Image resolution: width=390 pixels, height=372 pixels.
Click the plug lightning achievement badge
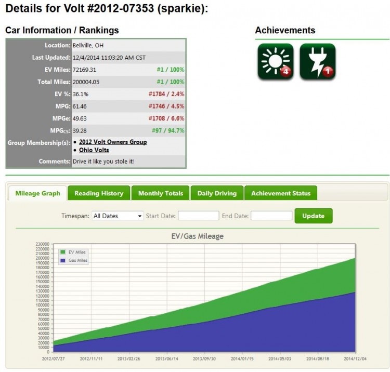(318, 62)
